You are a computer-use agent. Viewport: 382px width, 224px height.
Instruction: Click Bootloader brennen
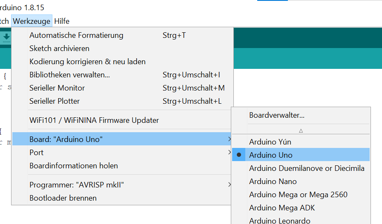(x=122, y=198)
